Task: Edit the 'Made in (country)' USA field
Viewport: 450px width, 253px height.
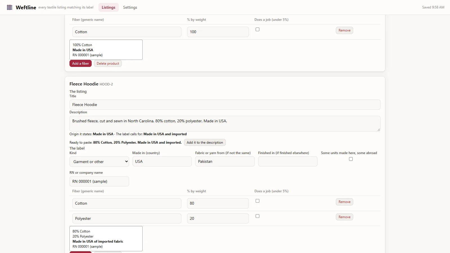Action: click(162, 161)
